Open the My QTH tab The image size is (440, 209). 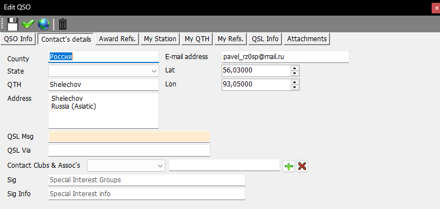[197, 39]
